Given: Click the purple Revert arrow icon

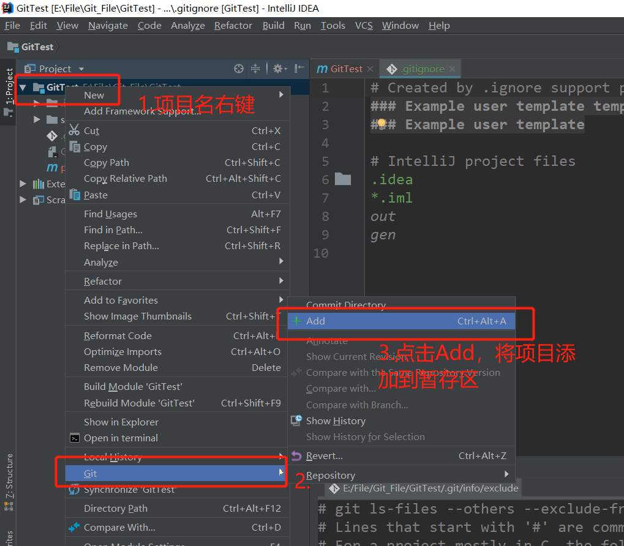Looking at the screenshot, I should pyautogui.click(x=296, y=456).
